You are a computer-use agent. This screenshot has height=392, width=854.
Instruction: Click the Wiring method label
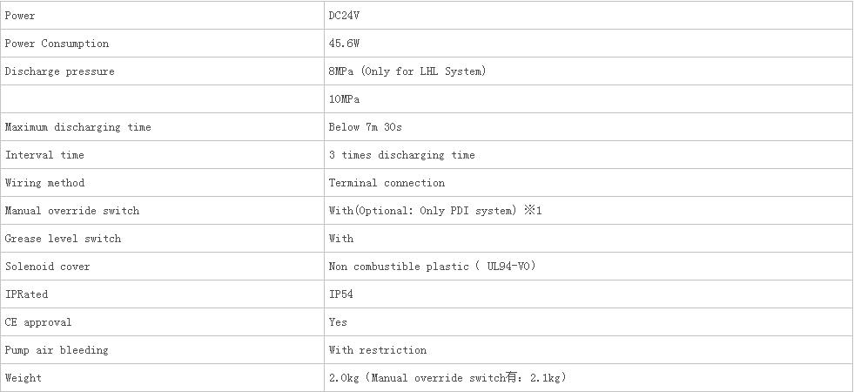(x=44, y=183)
